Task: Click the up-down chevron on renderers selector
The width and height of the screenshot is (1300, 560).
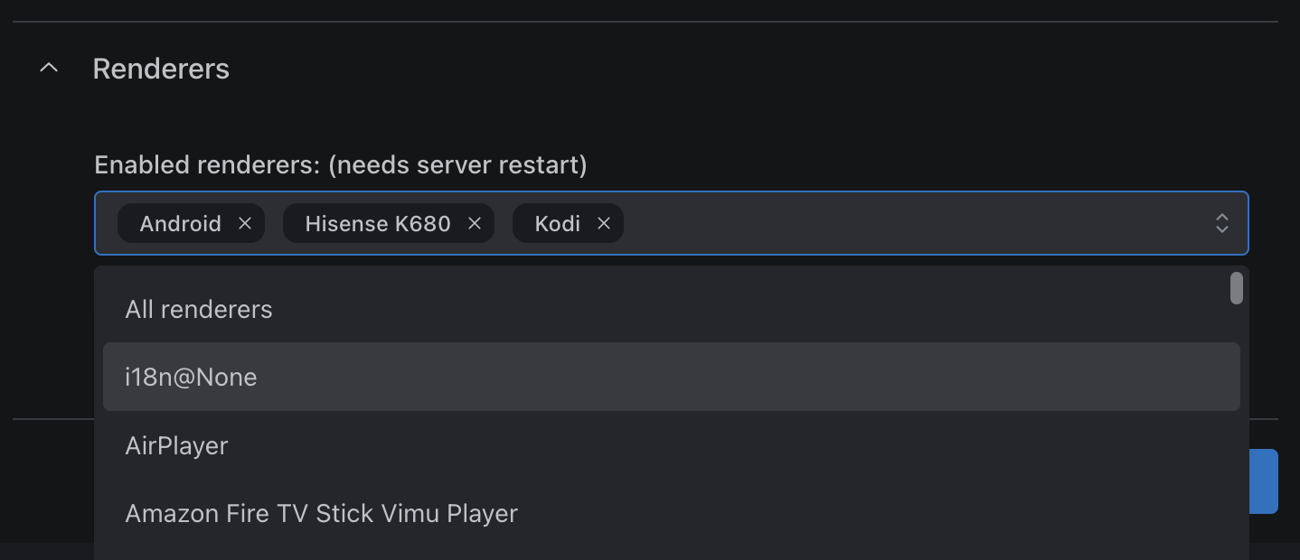Action: coord(1222,223)
